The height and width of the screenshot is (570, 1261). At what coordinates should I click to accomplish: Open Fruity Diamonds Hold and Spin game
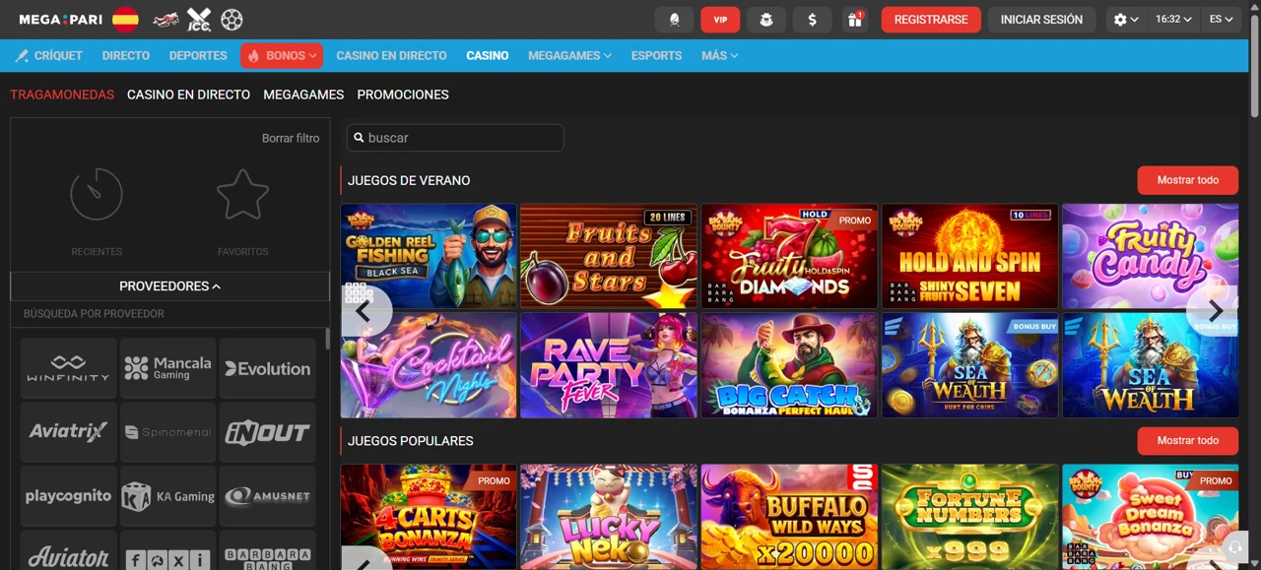click(x=789, y=256)
